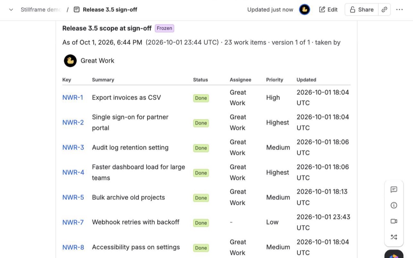Click the Done status of NWR-3

pyautogui.click(x=201, y=148)
